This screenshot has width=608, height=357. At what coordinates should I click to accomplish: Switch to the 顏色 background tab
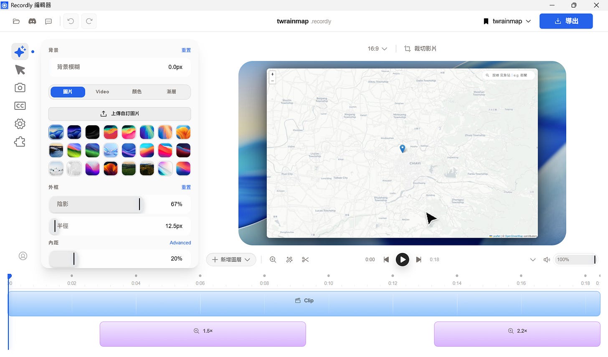tap(137, 92)
